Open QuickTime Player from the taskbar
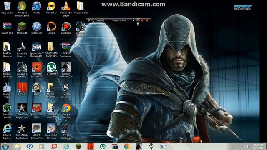The image size is (267, 150). coord(30,146)
